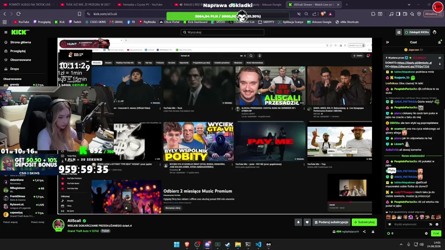Click the Subskrybuj button
Image resolution: width=445 pixels, height=250 pixels.
click(x=364, y=222)
